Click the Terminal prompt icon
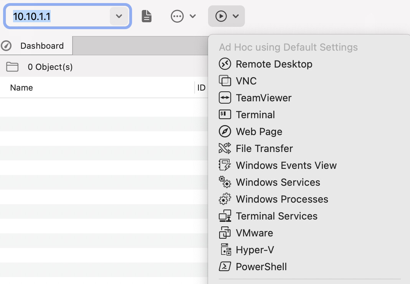 [225, 115]
